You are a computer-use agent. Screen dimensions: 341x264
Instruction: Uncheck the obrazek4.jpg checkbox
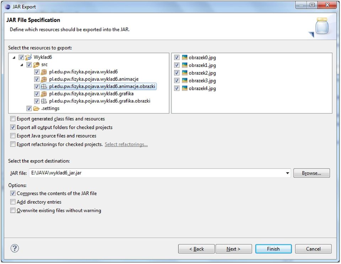[x=177, y=88]
